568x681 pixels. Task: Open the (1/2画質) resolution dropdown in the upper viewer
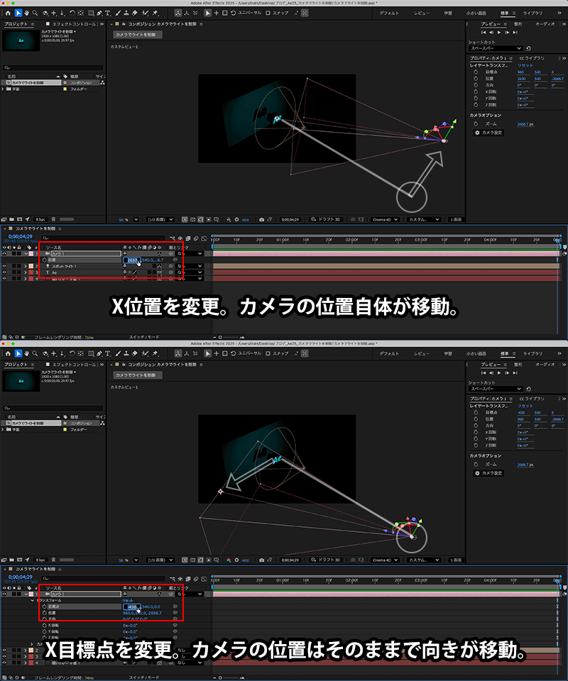tap(160, 219)
